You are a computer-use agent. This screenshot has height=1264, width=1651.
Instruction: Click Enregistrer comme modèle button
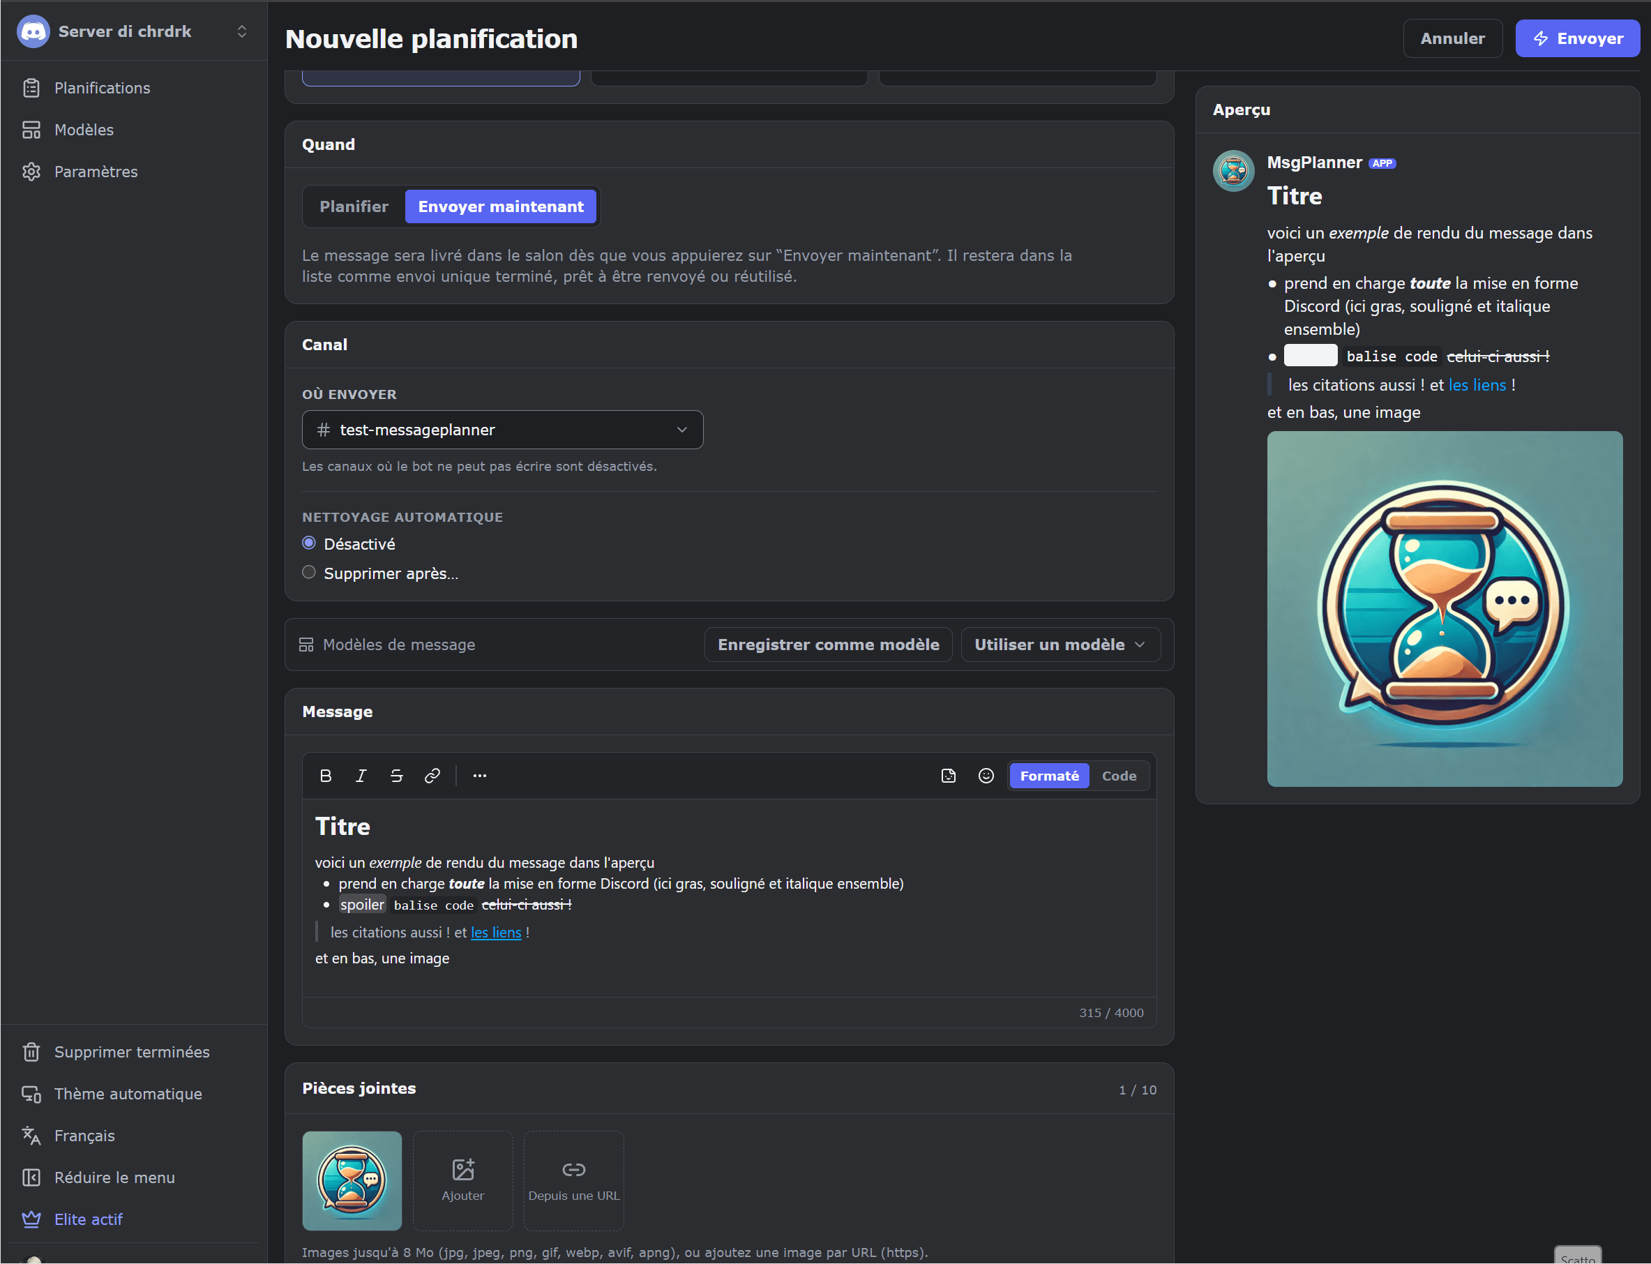[828, 645]
